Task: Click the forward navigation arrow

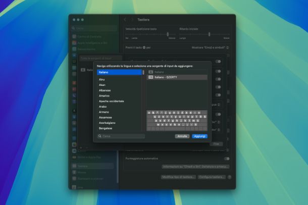Action: tap(132, 20)
